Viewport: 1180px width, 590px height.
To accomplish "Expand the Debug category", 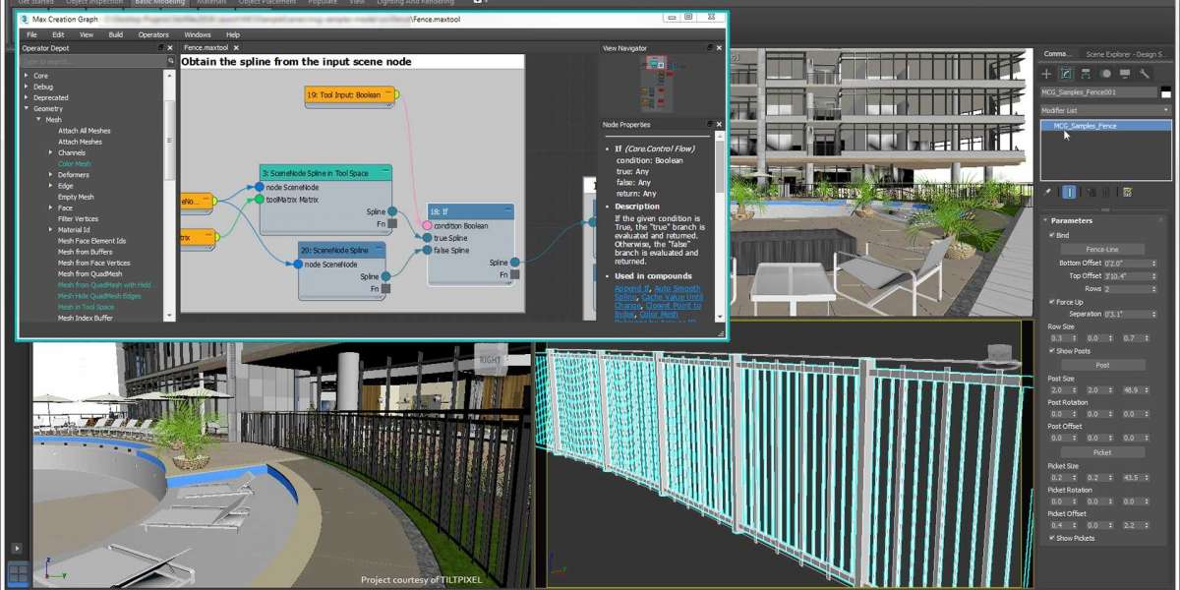I will tap(27, 87).
